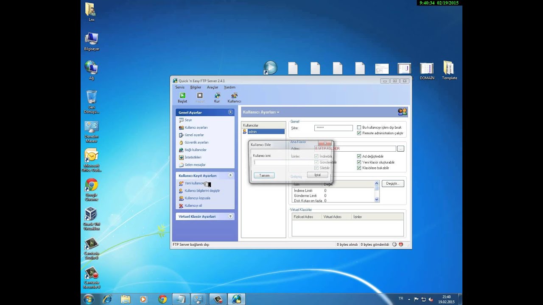Click the Windows Start button
Screen dimensions: 543x305
click(x=89, y=299)
